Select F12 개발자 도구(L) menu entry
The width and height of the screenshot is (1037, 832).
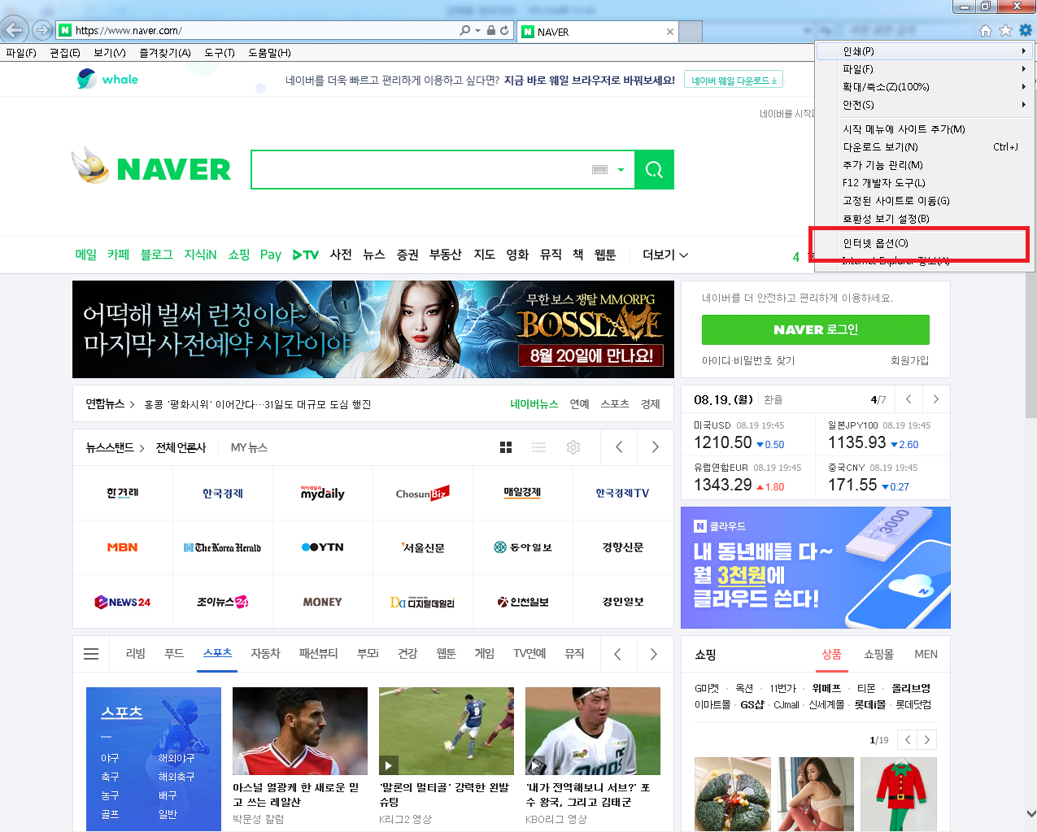click(x=925, y=183)
